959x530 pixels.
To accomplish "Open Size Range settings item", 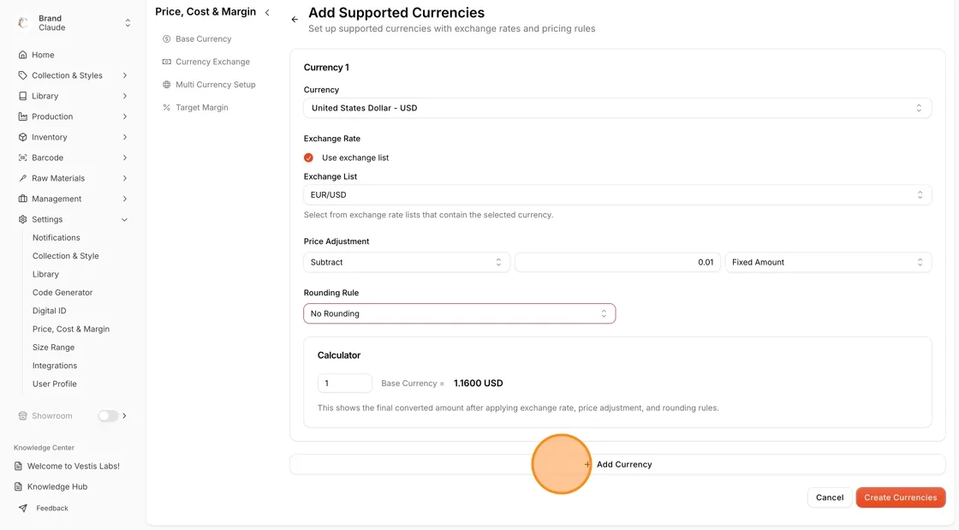I will pos(53,348).
